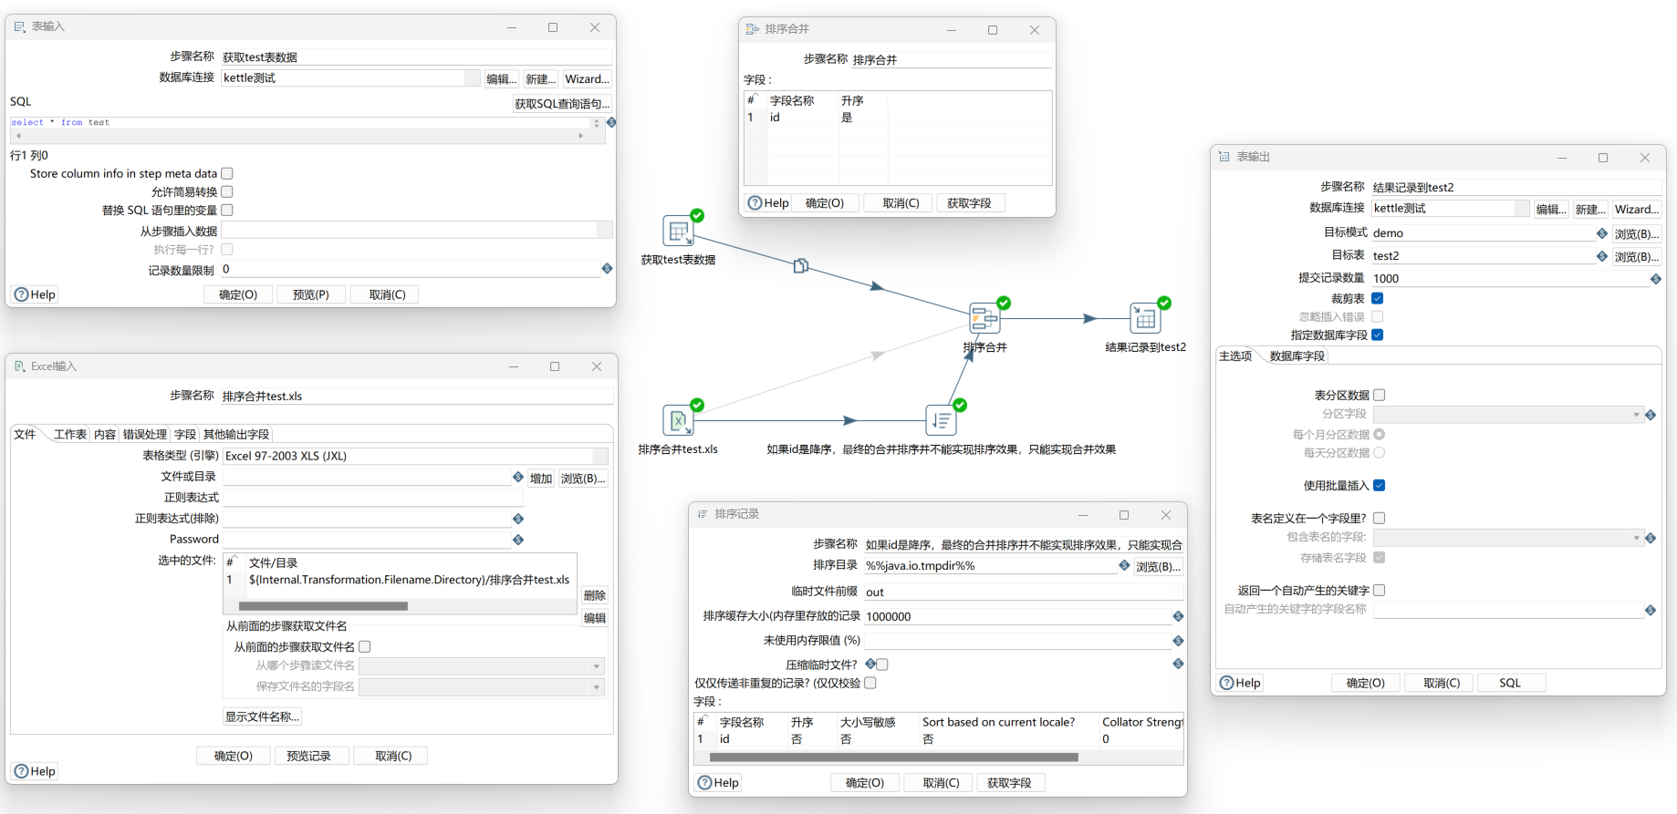1677x814 pixels.
Task: Select the 排序合并 sorted merge step icon
Action: point(984,319)
